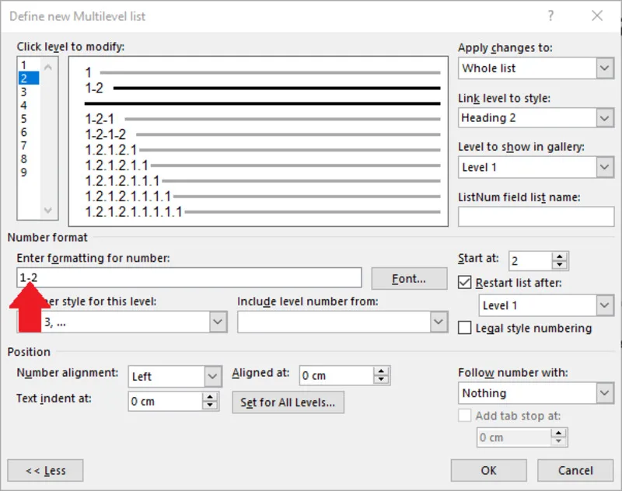The height and width of the screenshot is (491, 622).
Task: Open the Follow number with dropdown
Action: click(x=536, y=393)
